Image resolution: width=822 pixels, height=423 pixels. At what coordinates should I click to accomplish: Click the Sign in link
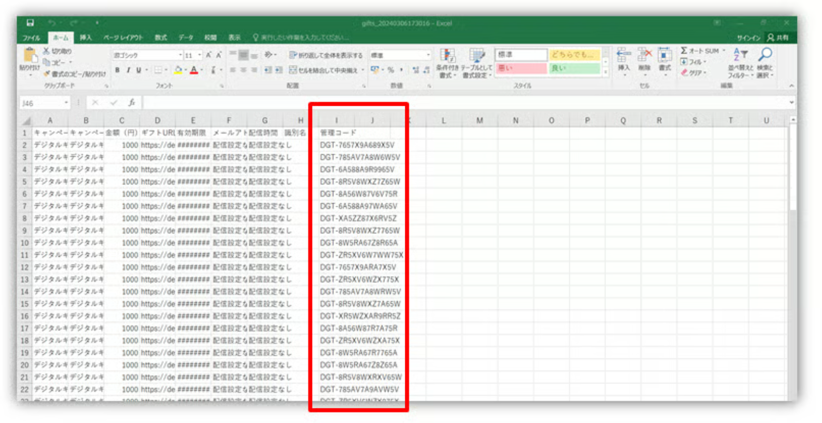748,38
